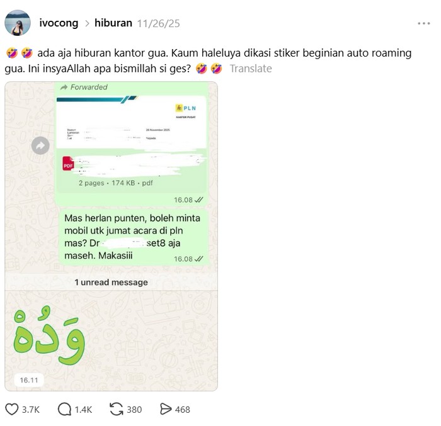Click the 380 reposts count
The image size is (441, 426).
pyautogui.click(x=134, y=410)
